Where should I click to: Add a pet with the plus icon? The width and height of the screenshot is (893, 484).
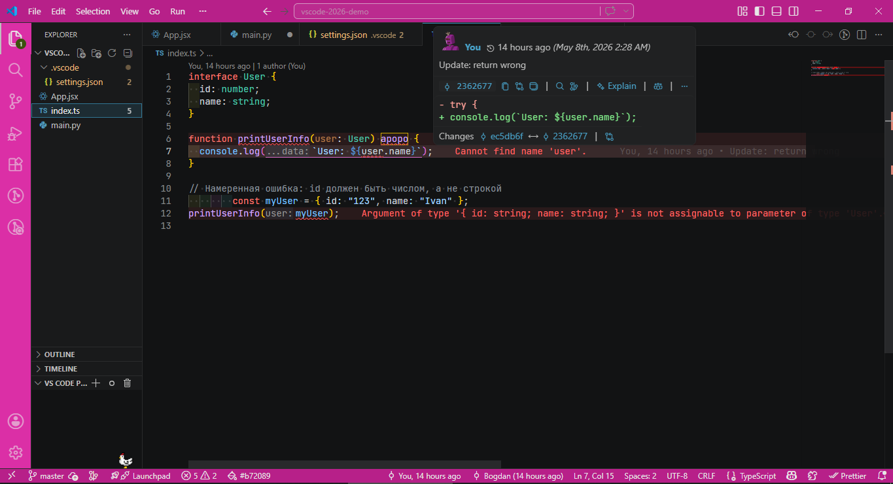pyautogui.click(x=96, y=383)
